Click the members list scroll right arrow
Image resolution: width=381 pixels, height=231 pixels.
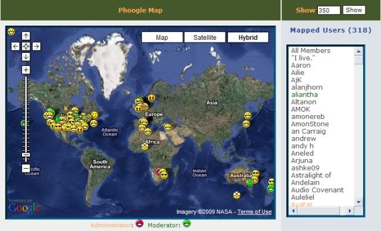point(349,211)
